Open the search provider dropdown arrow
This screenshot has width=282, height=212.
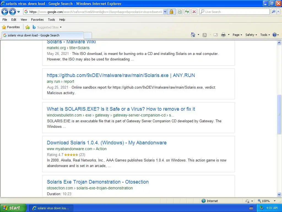pyautogui.click(x=278, y=12)
